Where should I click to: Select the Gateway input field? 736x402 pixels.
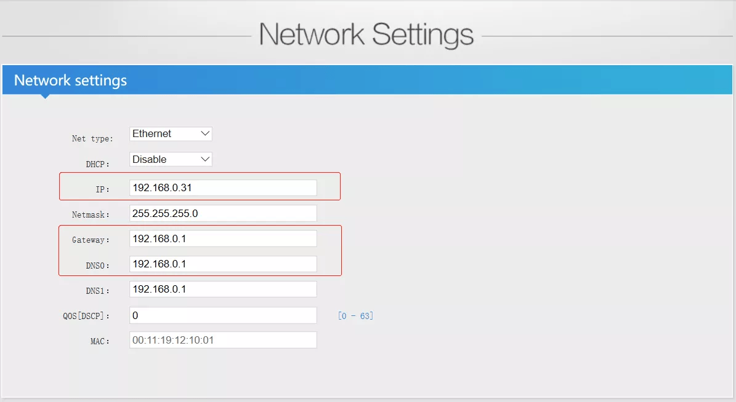[223, 238]
